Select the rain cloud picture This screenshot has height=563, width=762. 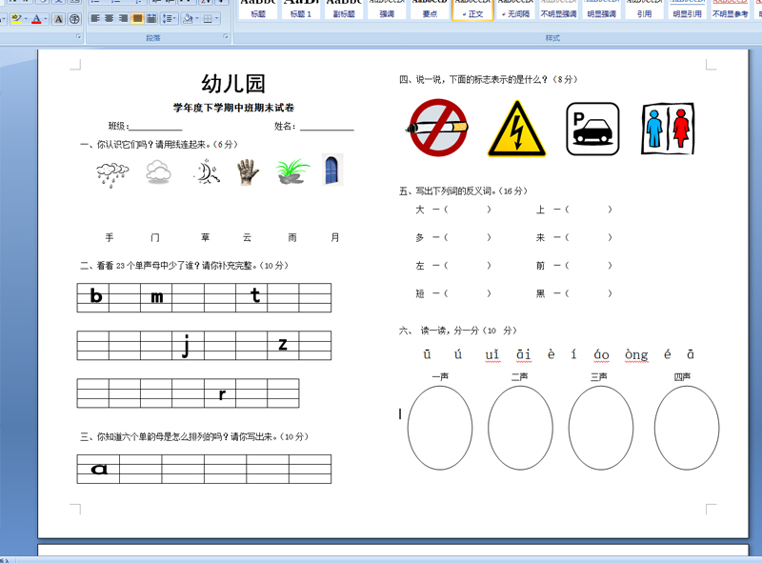(112, 174)
